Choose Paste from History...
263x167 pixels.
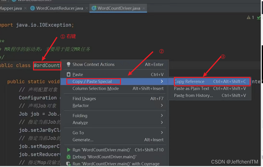[x=210, y=95]
